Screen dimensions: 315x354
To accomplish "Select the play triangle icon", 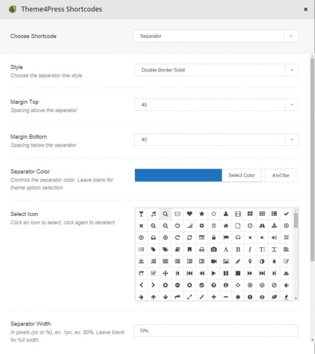I will coord(214,273).
